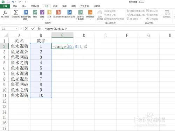Click the formula bar showing =large(B2:B11,3)
Viewport: 175px width, 131px height.
[108, 29]
